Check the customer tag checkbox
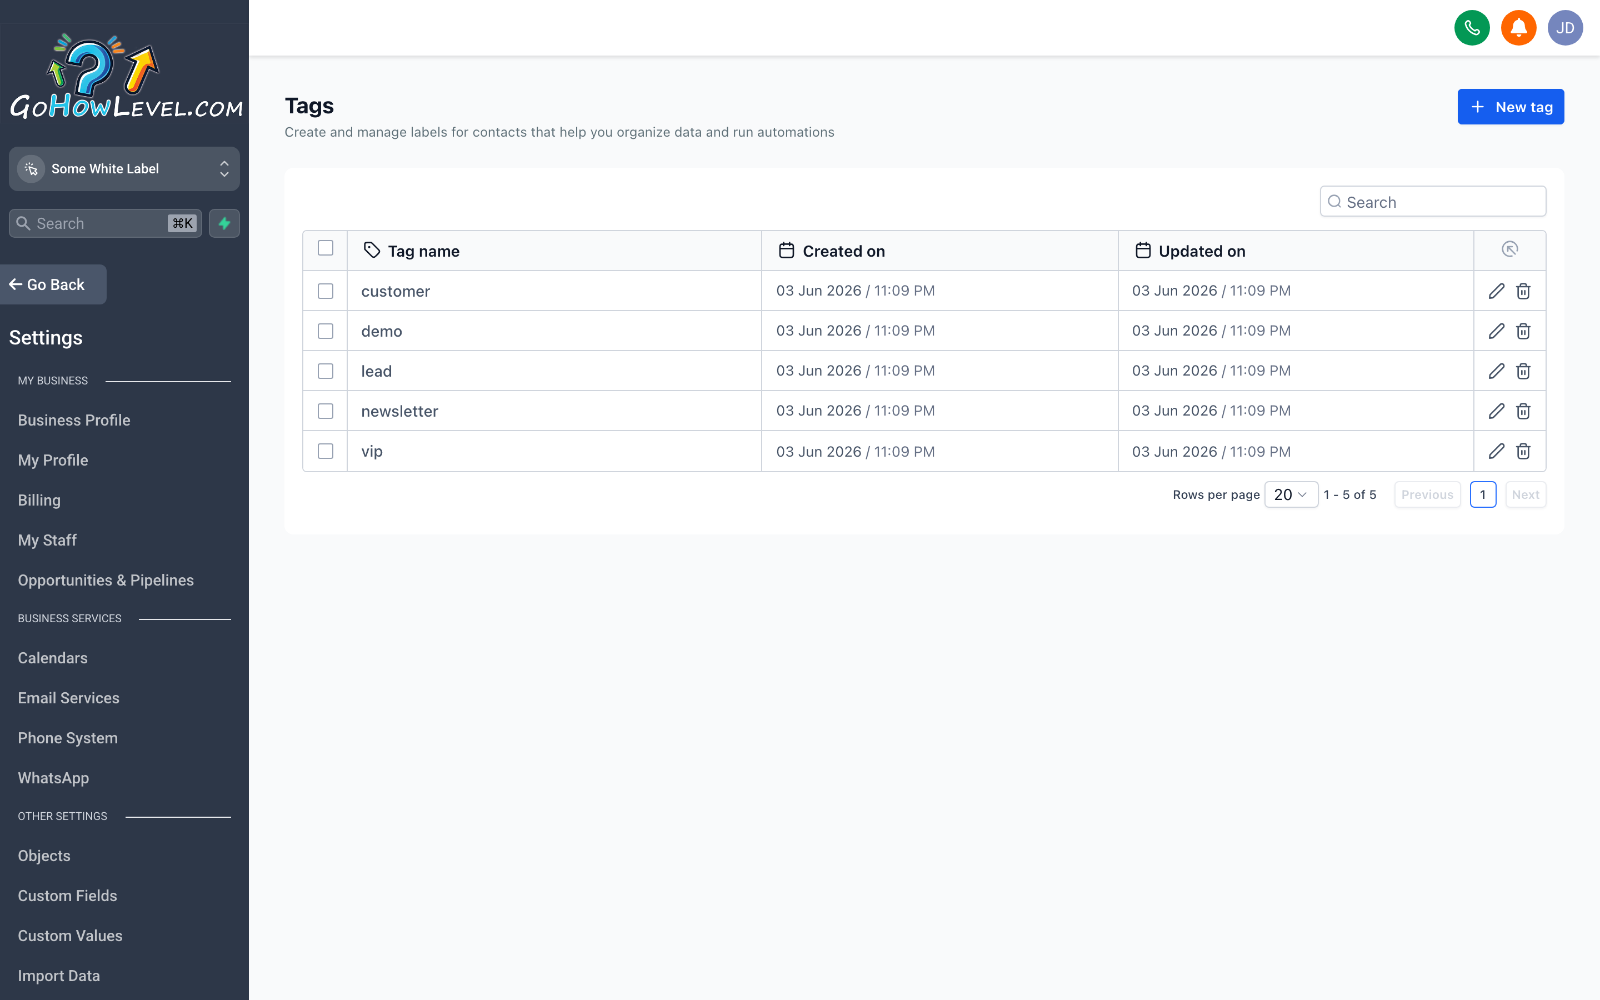Viewport: 1600px width, 1000px height. (x=326, y=291)
